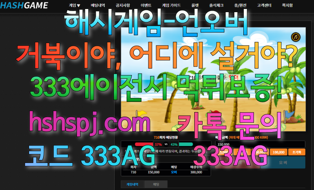
Task: Add 50,000 with the orange button
Action: tap(260, 152)
